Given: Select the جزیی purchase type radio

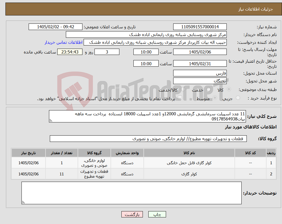Looking at the screenshot, I should [x=238, y=98].
